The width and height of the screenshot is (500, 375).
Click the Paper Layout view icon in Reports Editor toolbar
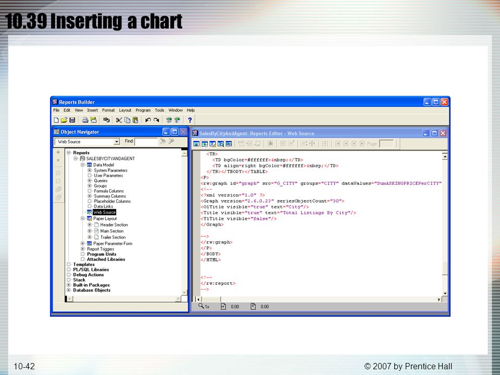(213, 144)
